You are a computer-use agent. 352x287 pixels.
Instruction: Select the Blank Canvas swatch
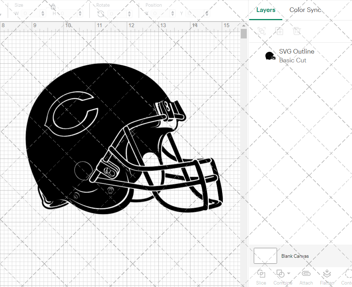click(x=265, y=256)
